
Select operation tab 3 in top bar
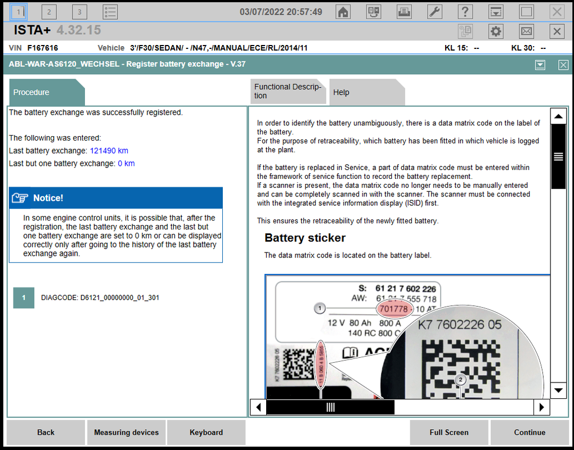click(79, 12)
